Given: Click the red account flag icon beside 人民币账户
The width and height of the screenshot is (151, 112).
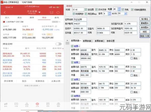Looking at the screenshot, I should pyautogui.click(x=4, y=22).
